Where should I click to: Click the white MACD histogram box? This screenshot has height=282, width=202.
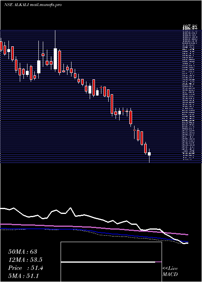click(111, 262)
